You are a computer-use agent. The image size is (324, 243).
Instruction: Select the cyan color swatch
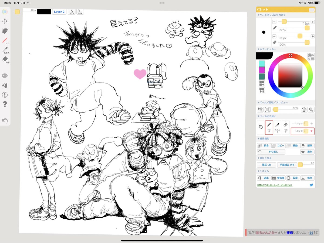pyautogui.click(x=262, y=64)
